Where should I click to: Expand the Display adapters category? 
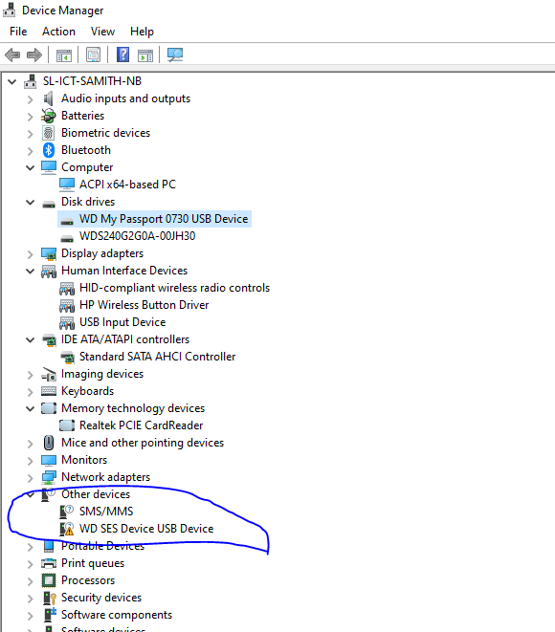pyautogui.click(x=31, y=254)
